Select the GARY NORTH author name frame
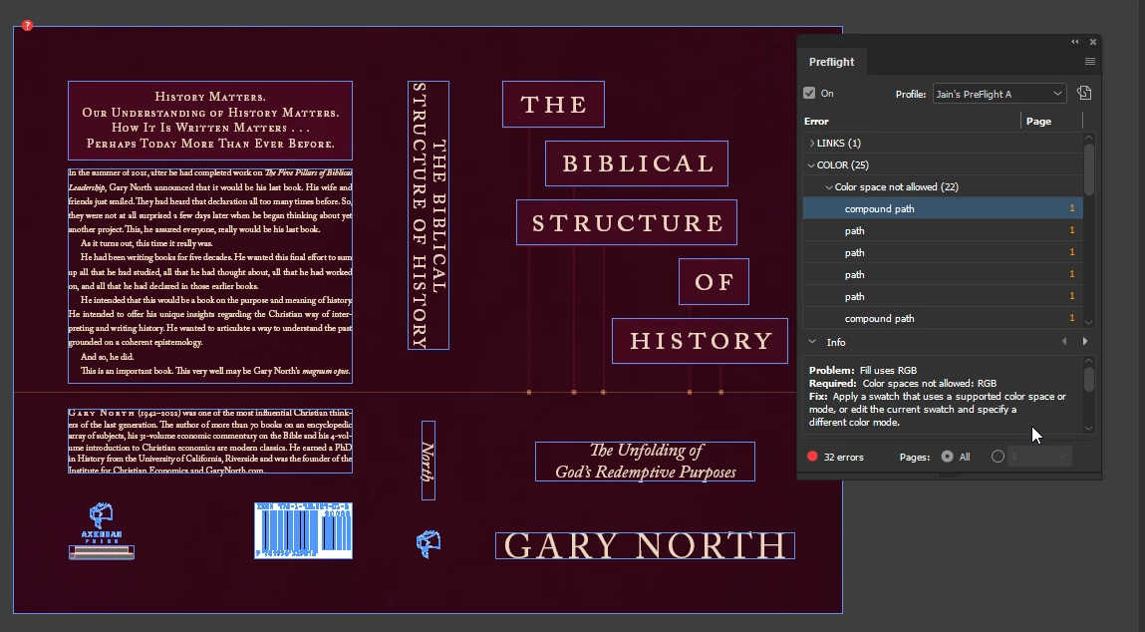The image size is (1145, 632). 645,546
